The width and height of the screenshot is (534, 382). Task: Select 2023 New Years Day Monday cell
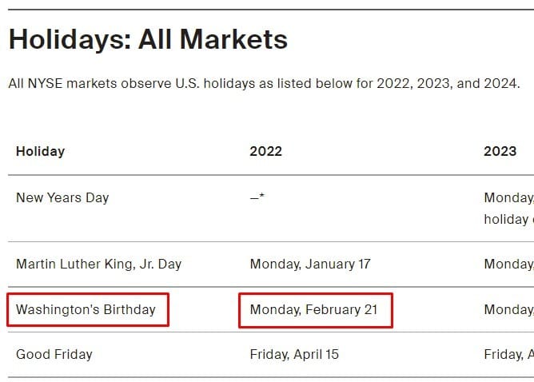508,198
